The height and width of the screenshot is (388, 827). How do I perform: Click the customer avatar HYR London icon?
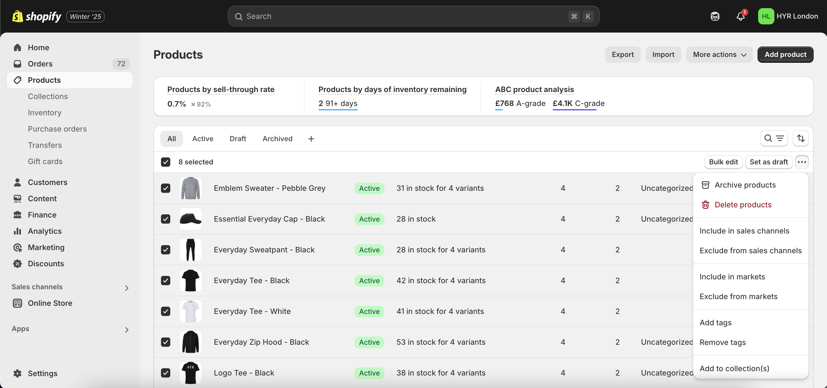coord(766,16)
